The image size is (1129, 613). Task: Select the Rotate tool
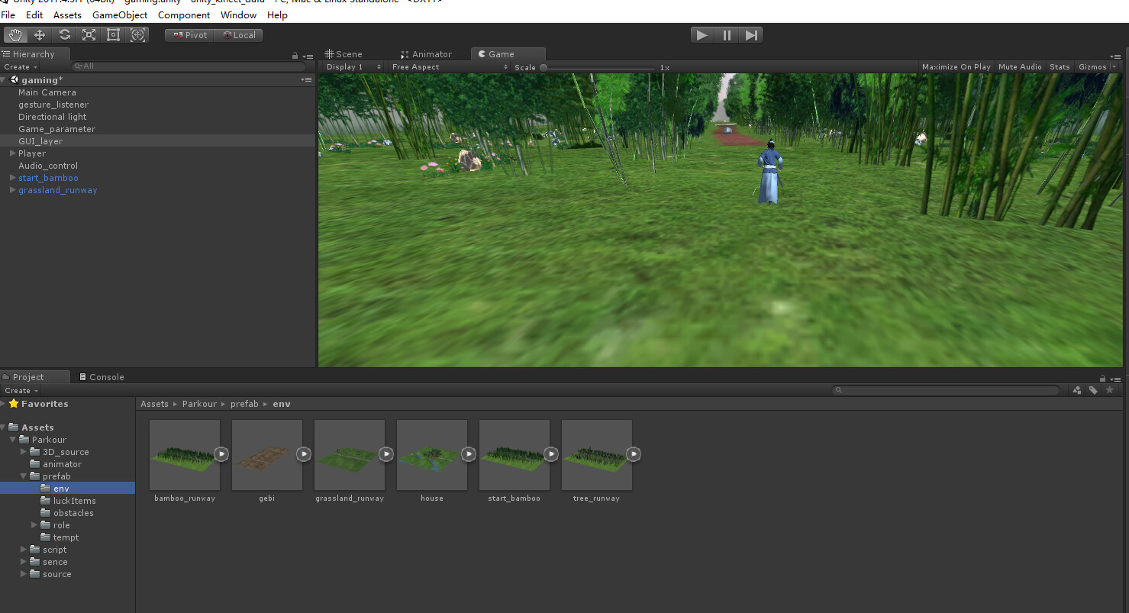[64, 34]
